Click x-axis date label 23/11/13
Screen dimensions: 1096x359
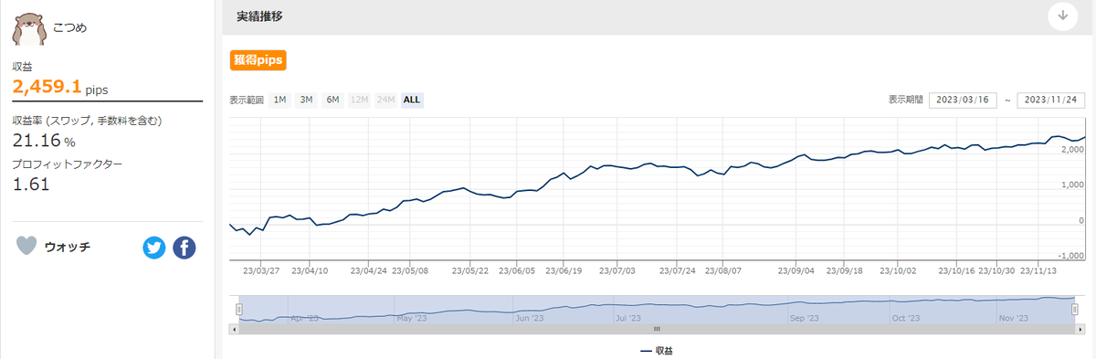tap(1039, 270)
